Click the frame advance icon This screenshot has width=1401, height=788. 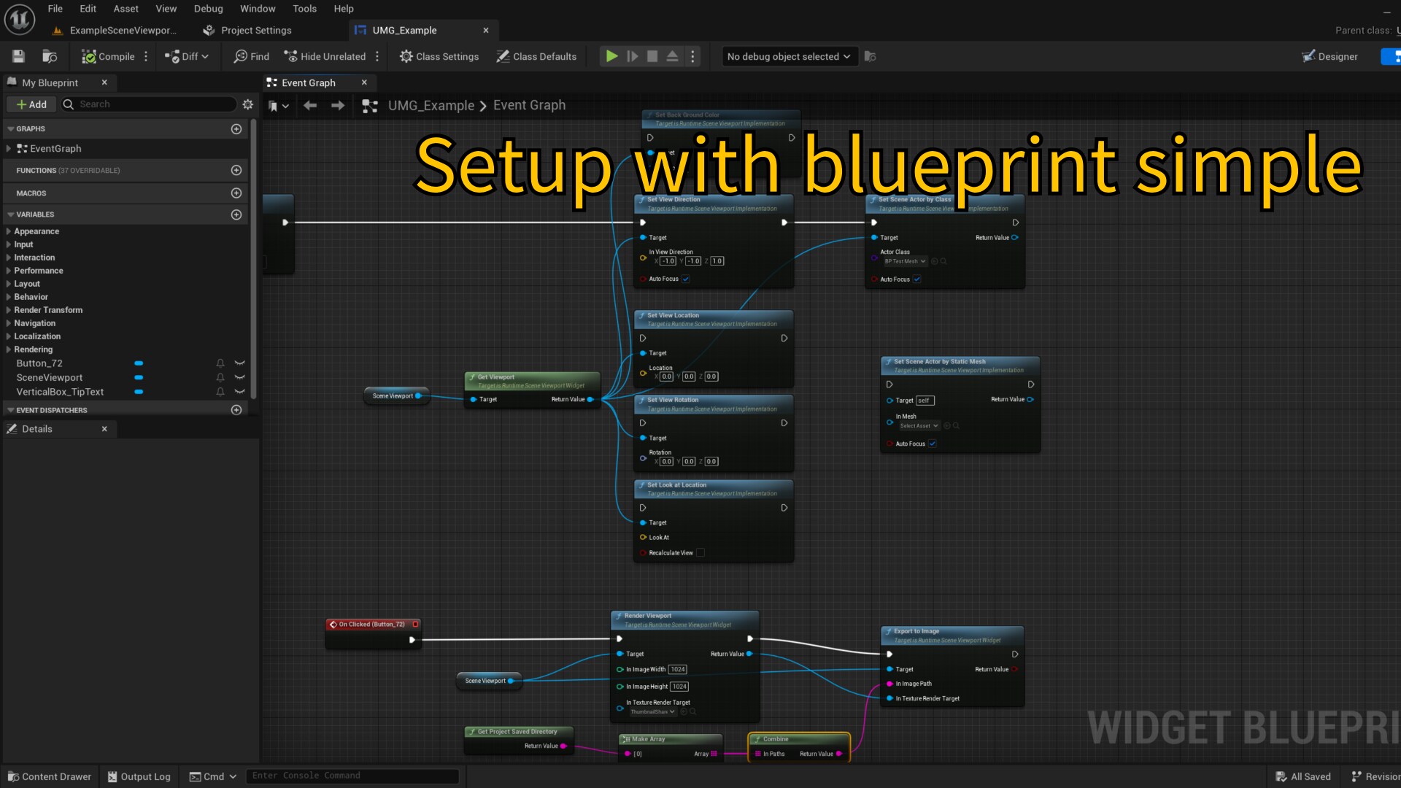point(633,56)
